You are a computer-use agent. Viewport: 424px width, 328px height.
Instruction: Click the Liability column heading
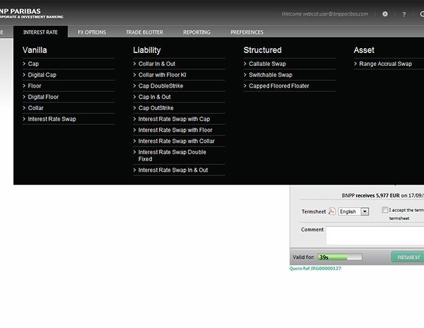tap(147, 50)
